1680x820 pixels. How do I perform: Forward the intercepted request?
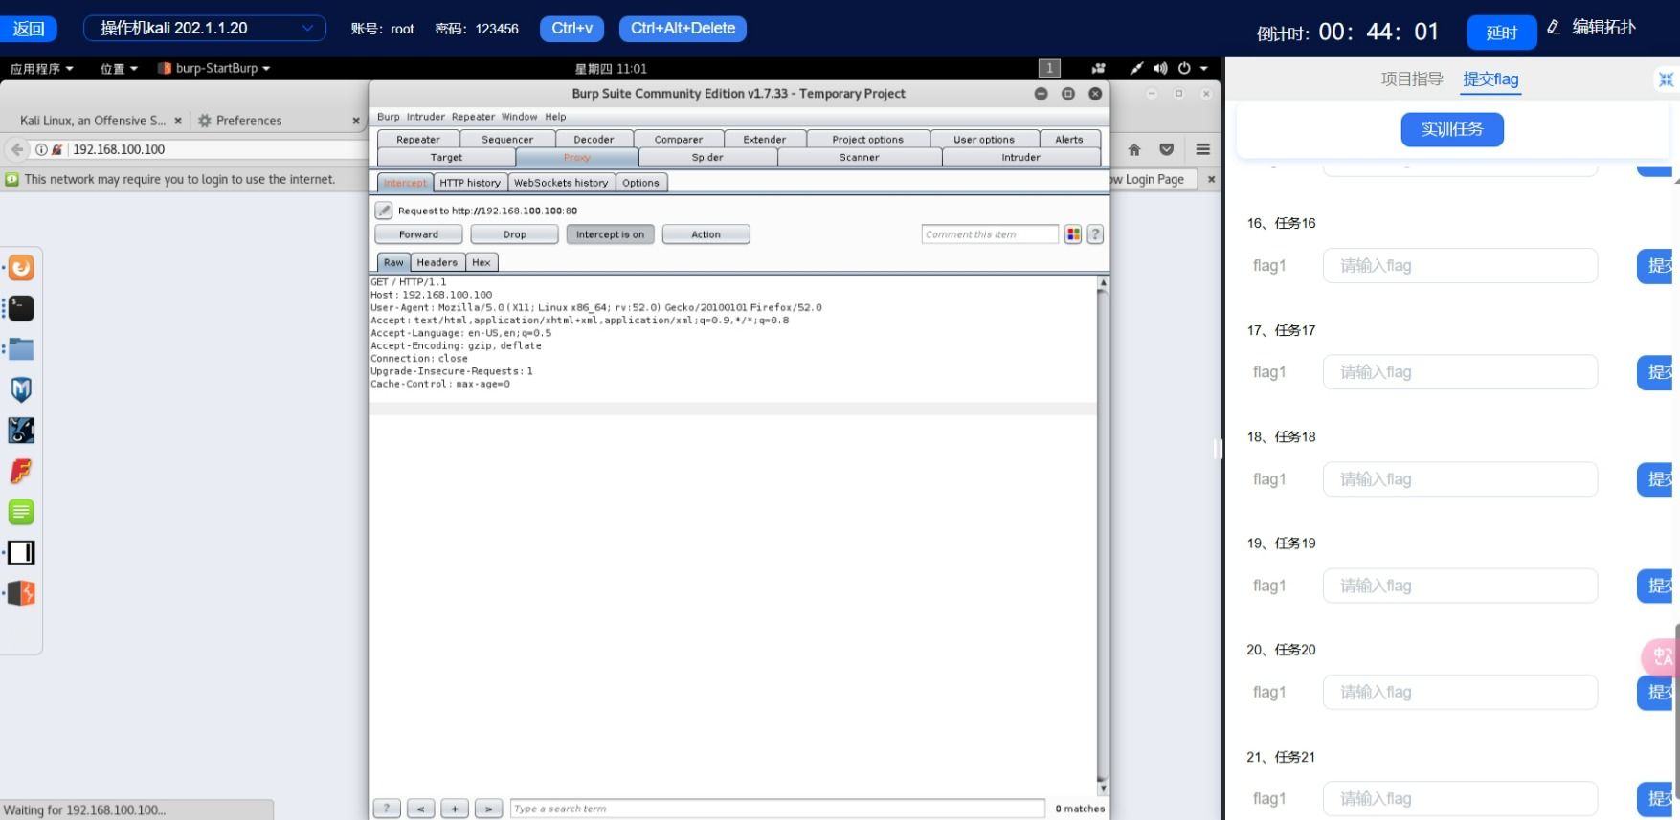click(x=418, y=234)
